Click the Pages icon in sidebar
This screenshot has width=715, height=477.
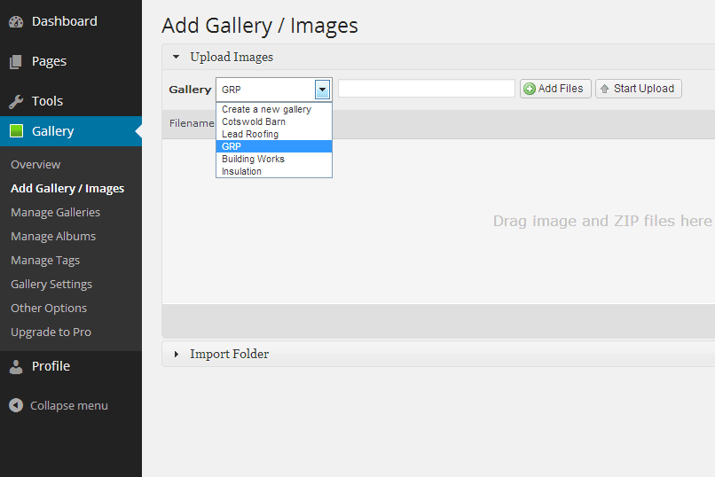[x=15, y=61]
